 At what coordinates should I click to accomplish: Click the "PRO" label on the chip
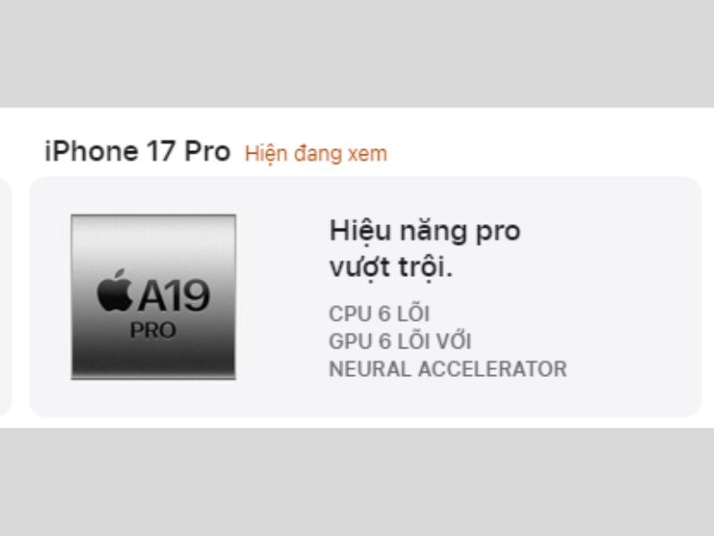point(153,331)
